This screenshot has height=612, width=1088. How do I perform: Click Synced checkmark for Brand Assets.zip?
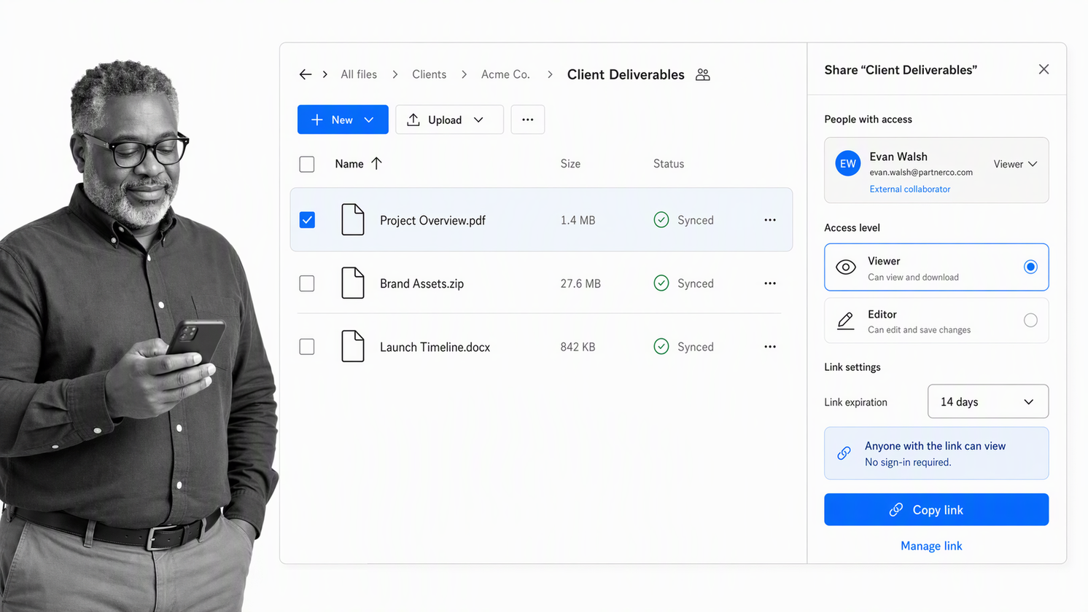point(661,283)
